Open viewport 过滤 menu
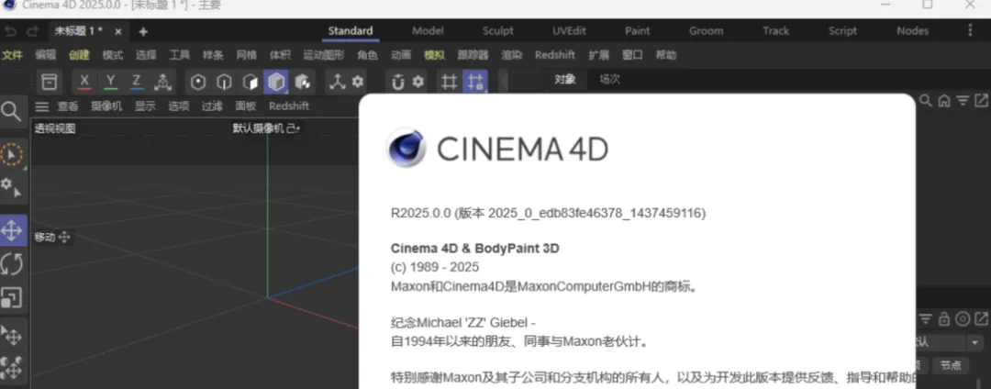 pyautogui.click(x=212, y=106)
